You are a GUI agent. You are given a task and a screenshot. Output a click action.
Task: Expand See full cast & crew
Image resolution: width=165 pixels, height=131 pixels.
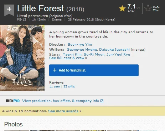click(68, 58)
